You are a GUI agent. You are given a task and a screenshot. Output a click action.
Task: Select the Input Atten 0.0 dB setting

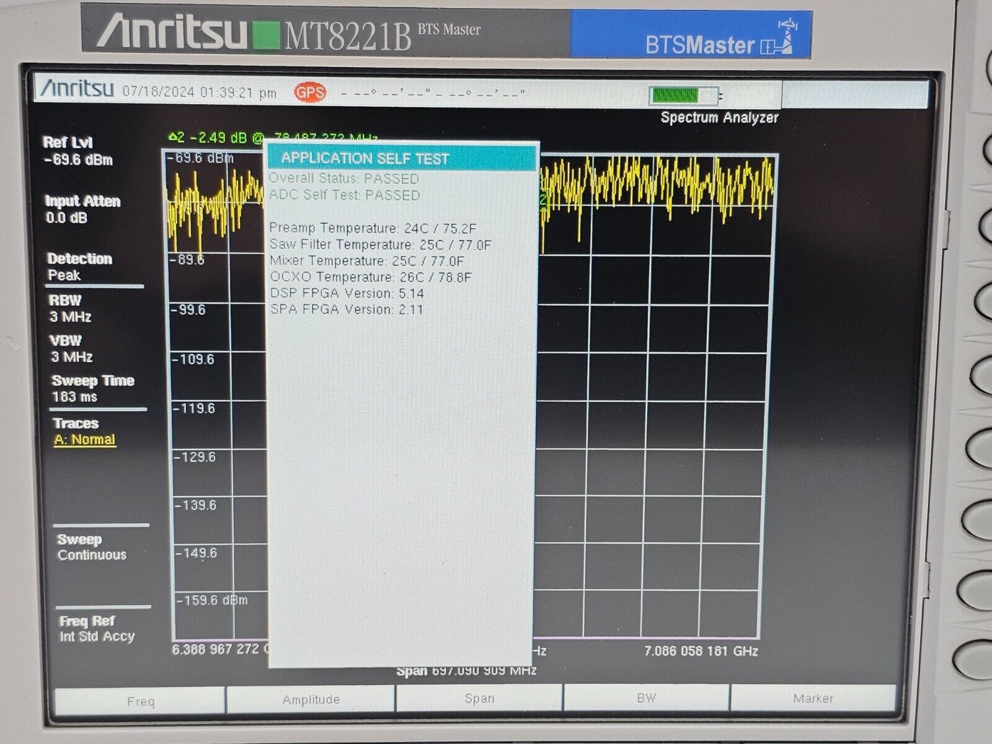[82, 209]
